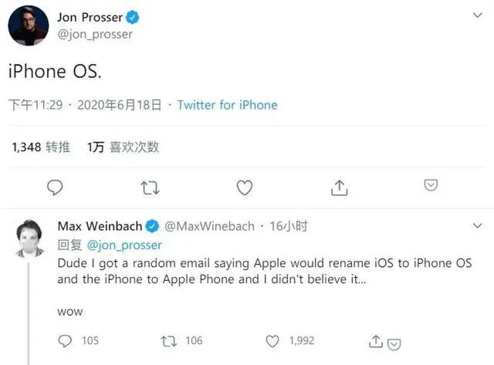
Task: Click the pocket icon on Max Weinbach's reply
Action: (394, 343)
